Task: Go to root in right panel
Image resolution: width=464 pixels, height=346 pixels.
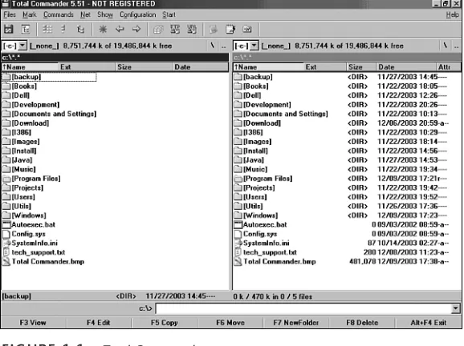Action: pyautogui.click(x=445, y=46)
